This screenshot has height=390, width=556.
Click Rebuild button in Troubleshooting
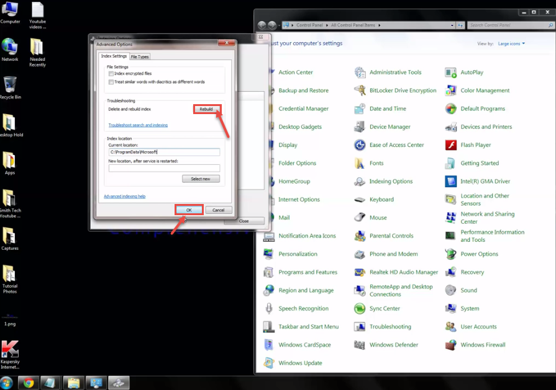[x=206, y=109]
